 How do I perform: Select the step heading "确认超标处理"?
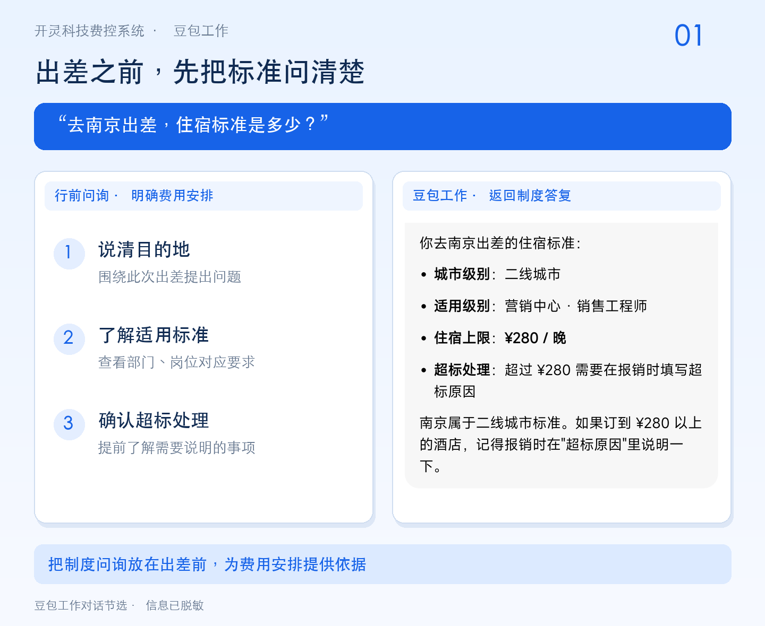154,420
